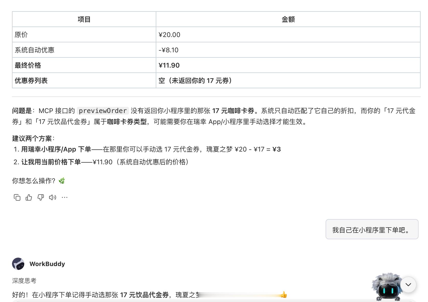Screen dimensions: 428x302
Task: Click the WorkBuddy name label
Action: [x=47, y=264]
